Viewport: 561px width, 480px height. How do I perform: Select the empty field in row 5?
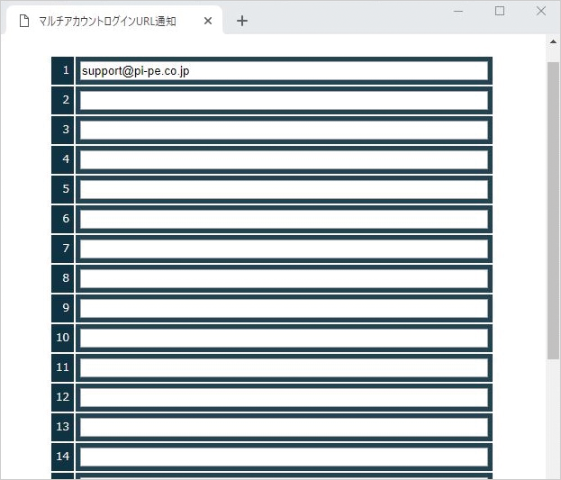point(284,190)
